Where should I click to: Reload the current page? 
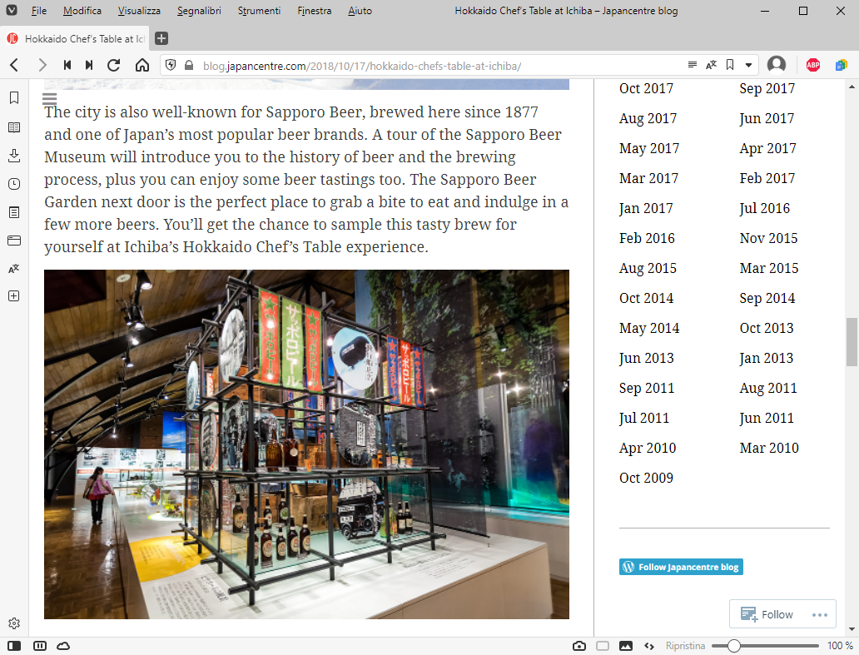point(114,65)
